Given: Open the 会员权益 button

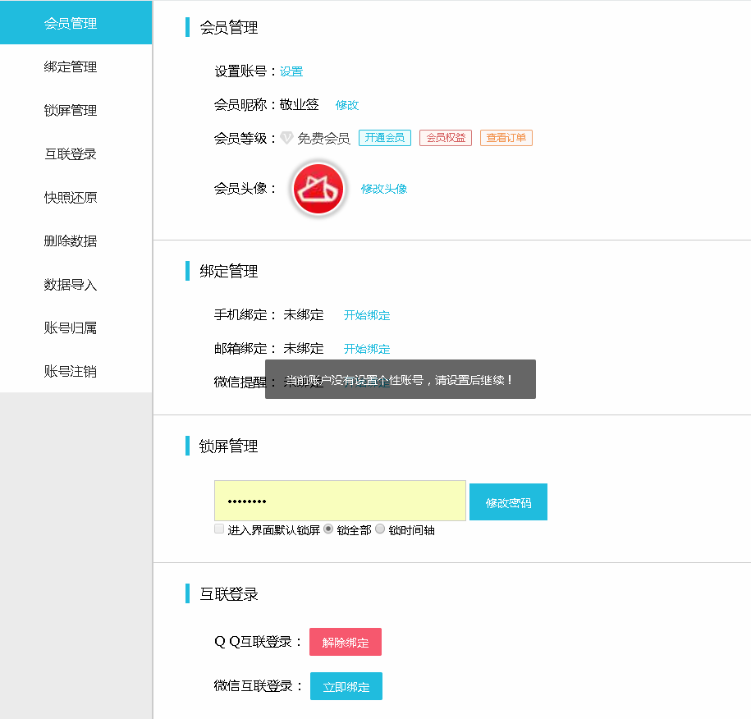Looking at the screenshot, I should tap(446, 138).
